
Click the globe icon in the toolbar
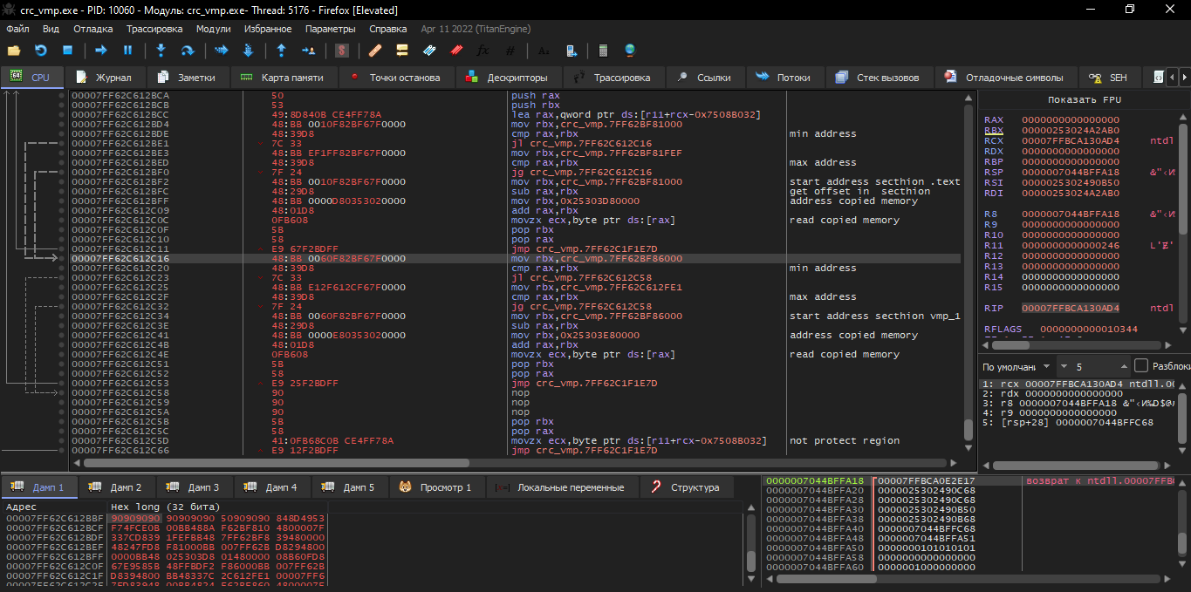pos(630,51)
